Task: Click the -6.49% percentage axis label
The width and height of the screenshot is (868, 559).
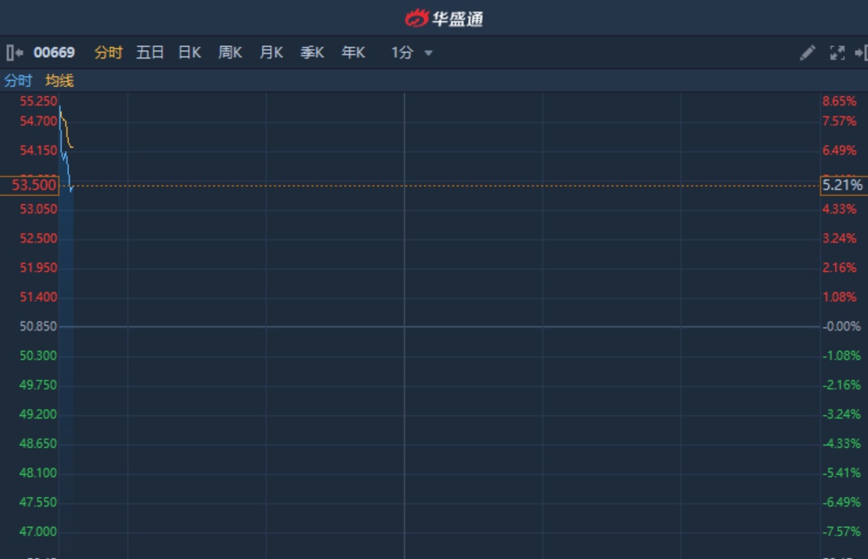Action: 841,503
